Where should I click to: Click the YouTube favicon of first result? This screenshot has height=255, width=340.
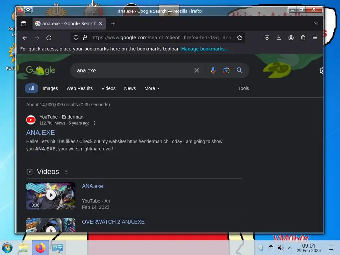pyautogui.click(x=31, y=120)
